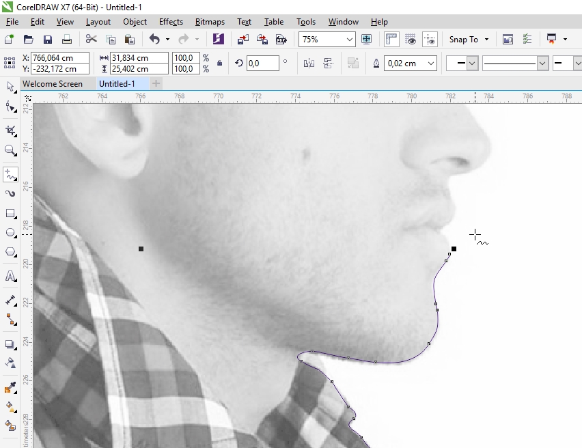Screen dimensions: 582x448
Task: Select the Ellipse tool
Action: pyautogui.click(x=10, y=233)
